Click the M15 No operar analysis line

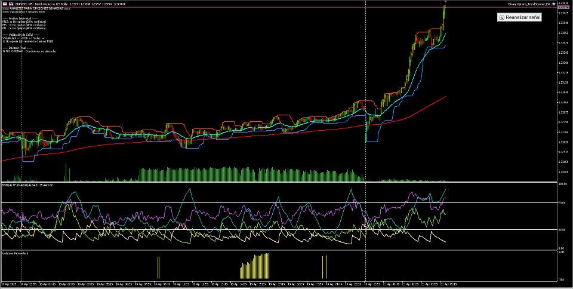click(x=24, y=21)
